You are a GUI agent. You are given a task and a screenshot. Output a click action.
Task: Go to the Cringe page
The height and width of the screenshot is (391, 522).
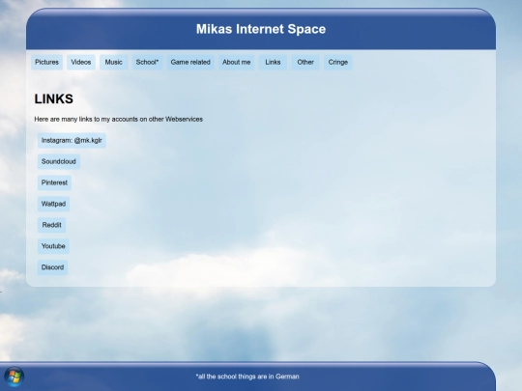pos(338,62)
